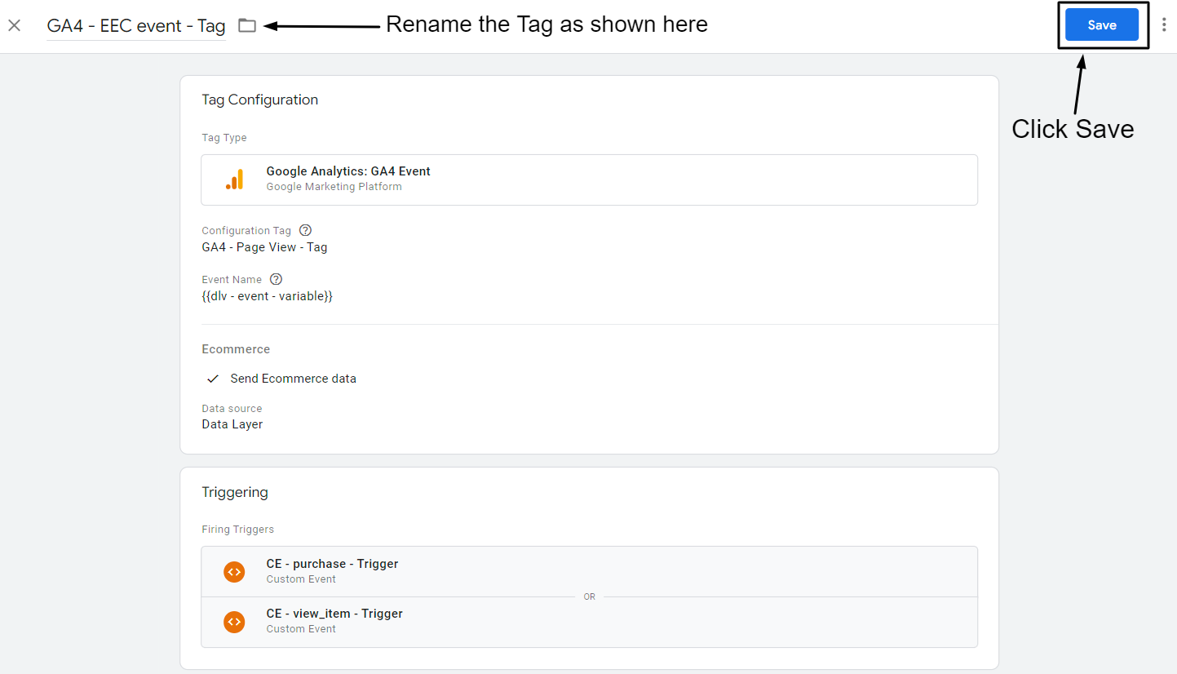Screen dimensions: 1177x674
Task: Click the Ecommerce section heading
Action: 236,348
